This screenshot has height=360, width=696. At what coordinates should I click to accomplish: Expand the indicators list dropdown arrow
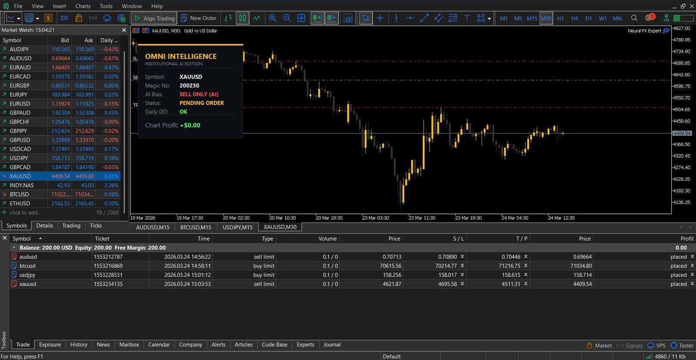37,18
